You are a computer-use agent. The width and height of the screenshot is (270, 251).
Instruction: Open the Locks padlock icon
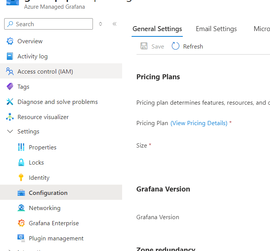21,163
